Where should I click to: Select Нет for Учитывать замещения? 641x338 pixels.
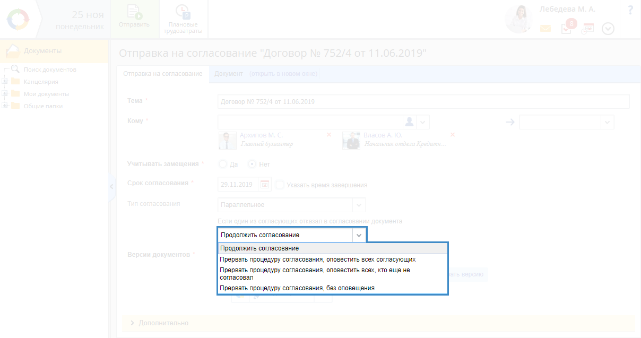(x=253, y=164)
